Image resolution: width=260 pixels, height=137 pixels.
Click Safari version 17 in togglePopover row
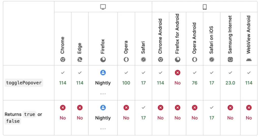(143, 83)
